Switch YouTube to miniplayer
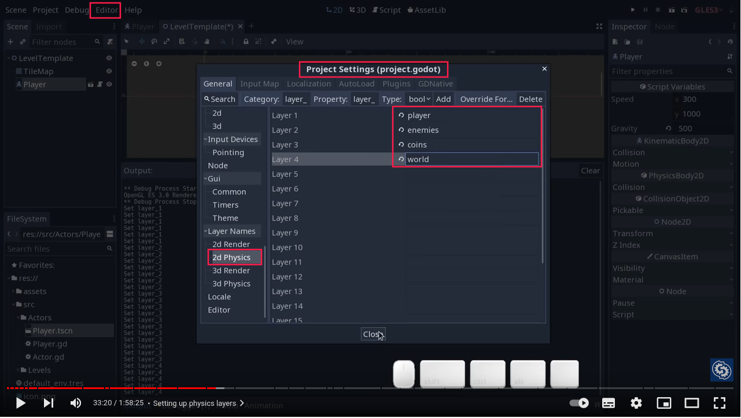741x418 pixels. click(664, 403)
